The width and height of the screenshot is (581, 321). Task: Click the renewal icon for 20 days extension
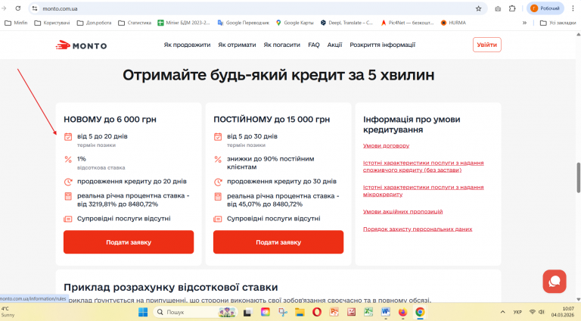click(x=68, y=182)
